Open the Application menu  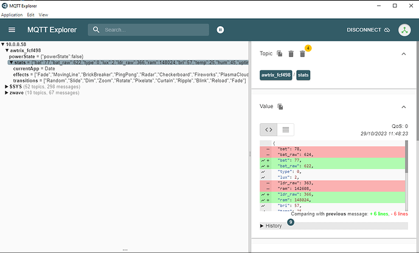(x=12, y=14)
